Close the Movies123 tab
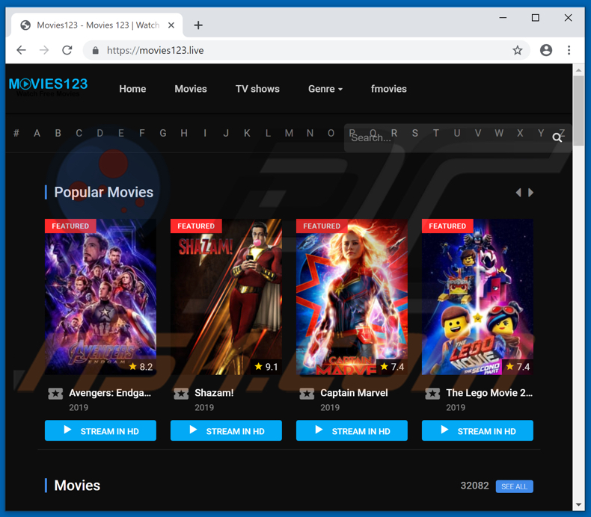This screenshot has width=591, height=517. point(171,25)
